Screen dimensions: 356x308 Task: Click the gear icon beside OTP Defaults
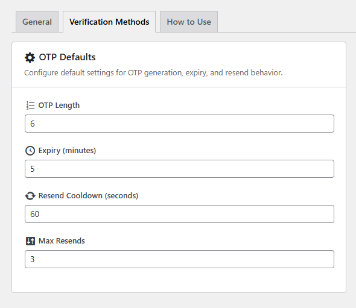[30, 57]
